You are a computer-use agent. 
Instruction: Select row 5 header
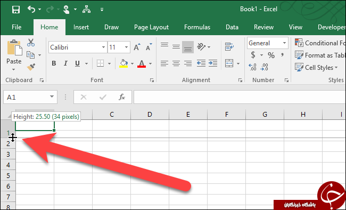click(x=8, y=175)
